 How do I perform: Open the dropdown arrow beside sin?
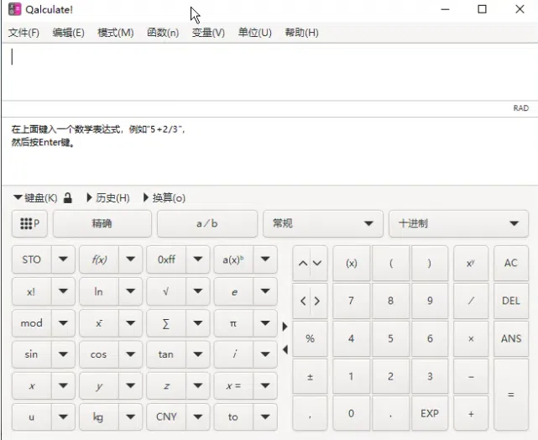click(x=63, y=354)
